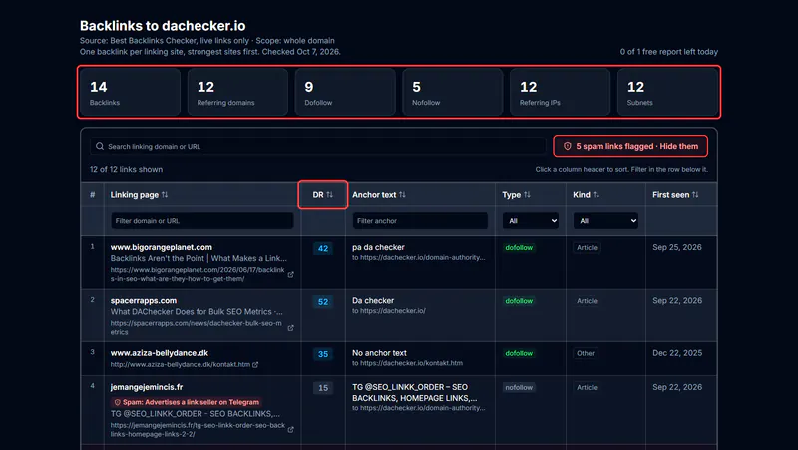
Task: Click the 9 Dofollow stat card
Action: pyautogui.click(x=345, y=93)
